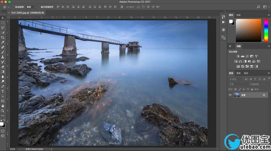Image resolution: width=271 pixels, height=151 pixels.
Task: Select the Rectangle shape tool
Action: click(x=3, y=101)
